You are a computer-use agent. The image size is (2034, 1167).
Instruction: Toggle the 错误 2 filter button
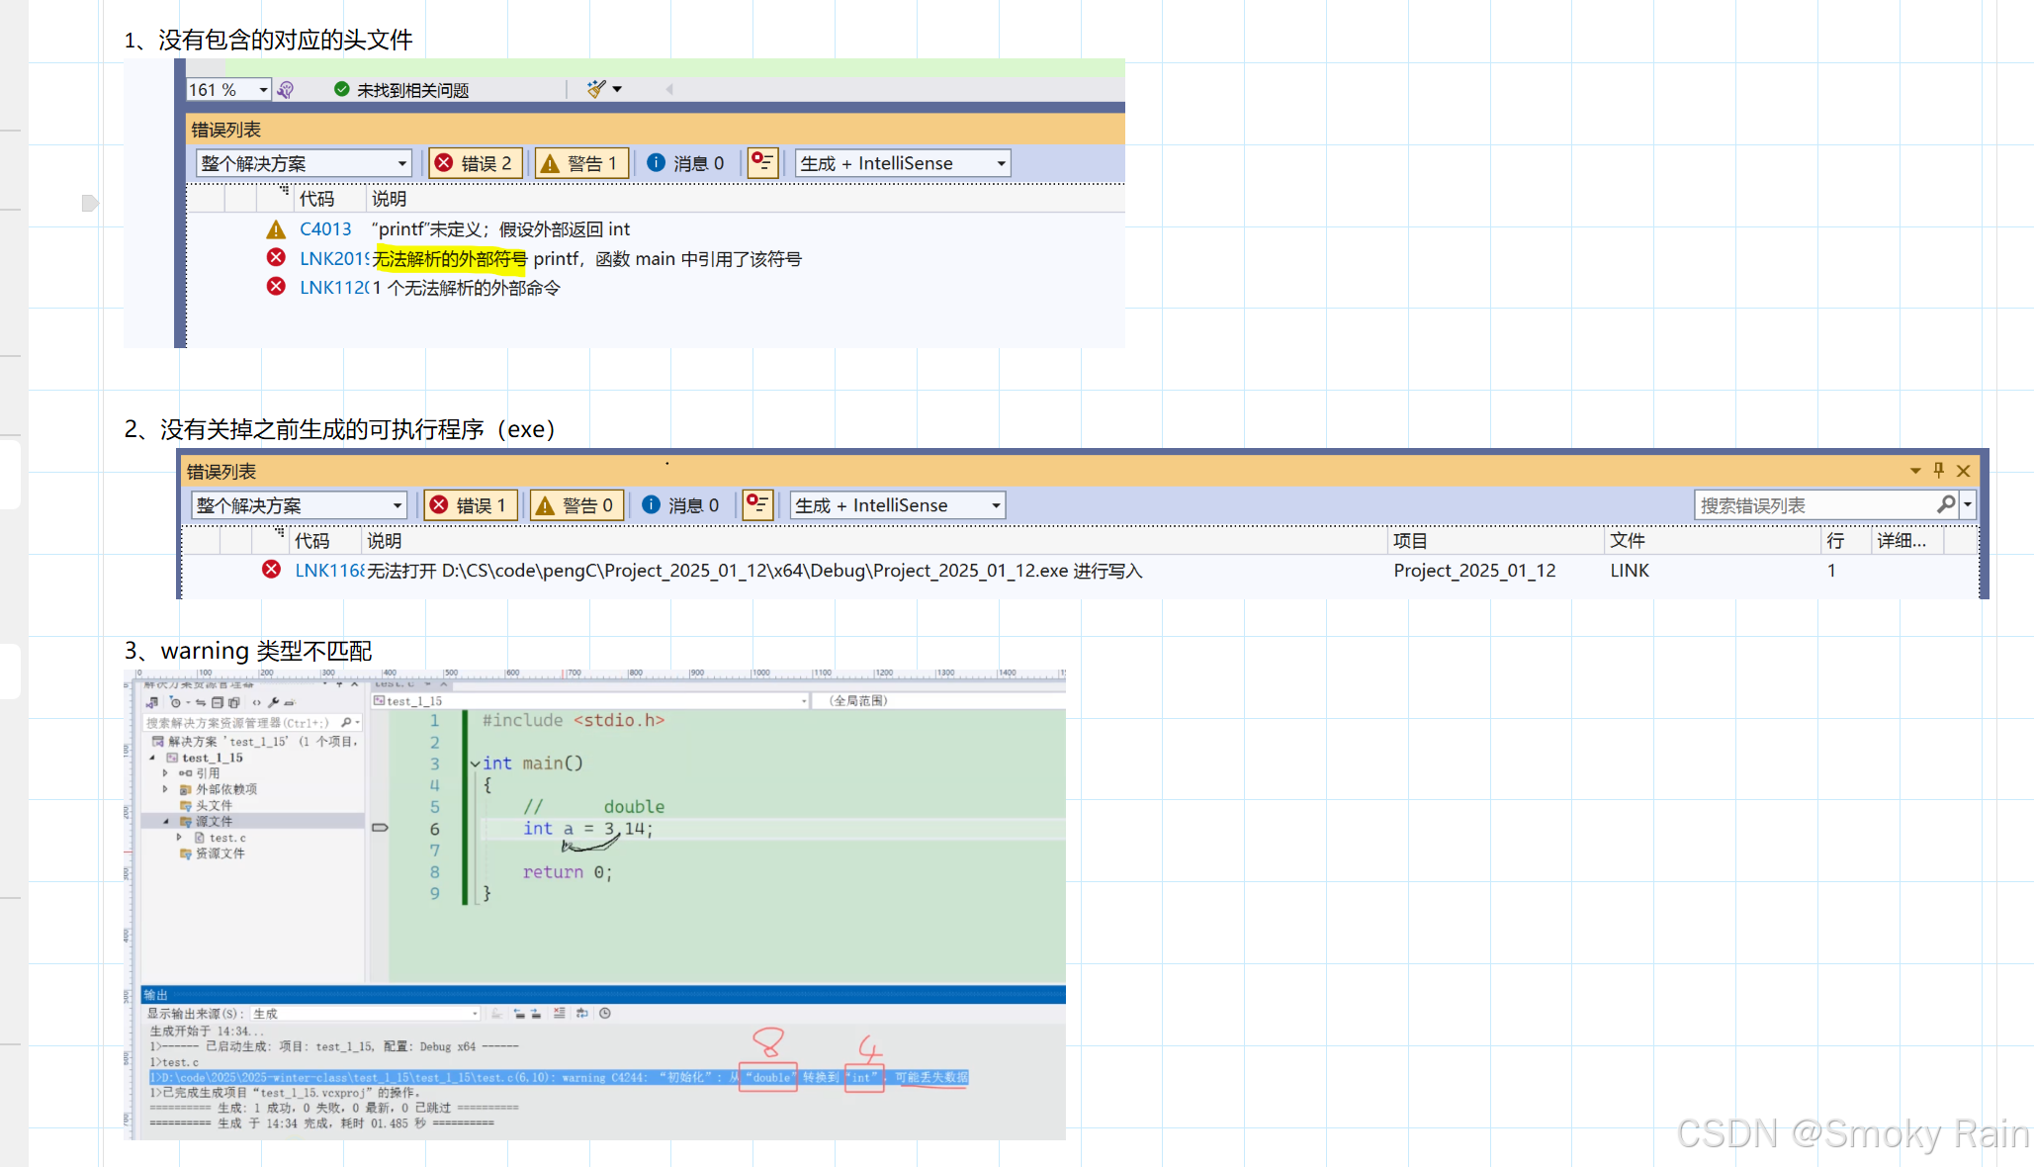point(475,163)
